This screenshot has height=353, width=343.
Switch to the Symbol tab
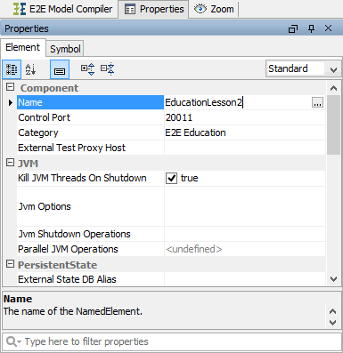[x=65, y=49]
